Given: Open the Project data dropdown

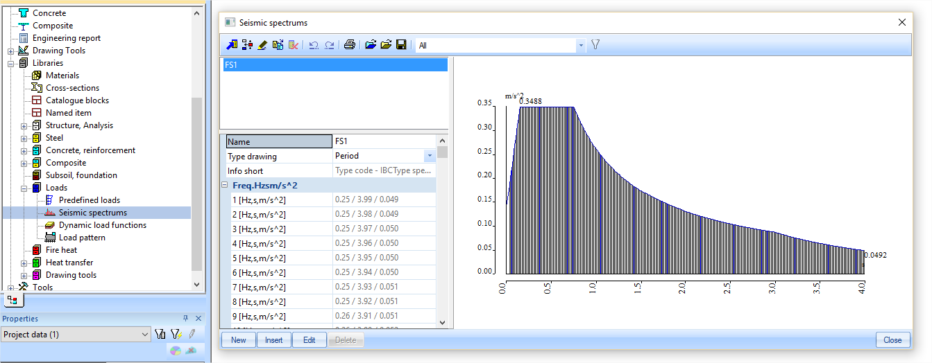Looking at the screenshot, I should click(x=145, y=335).
